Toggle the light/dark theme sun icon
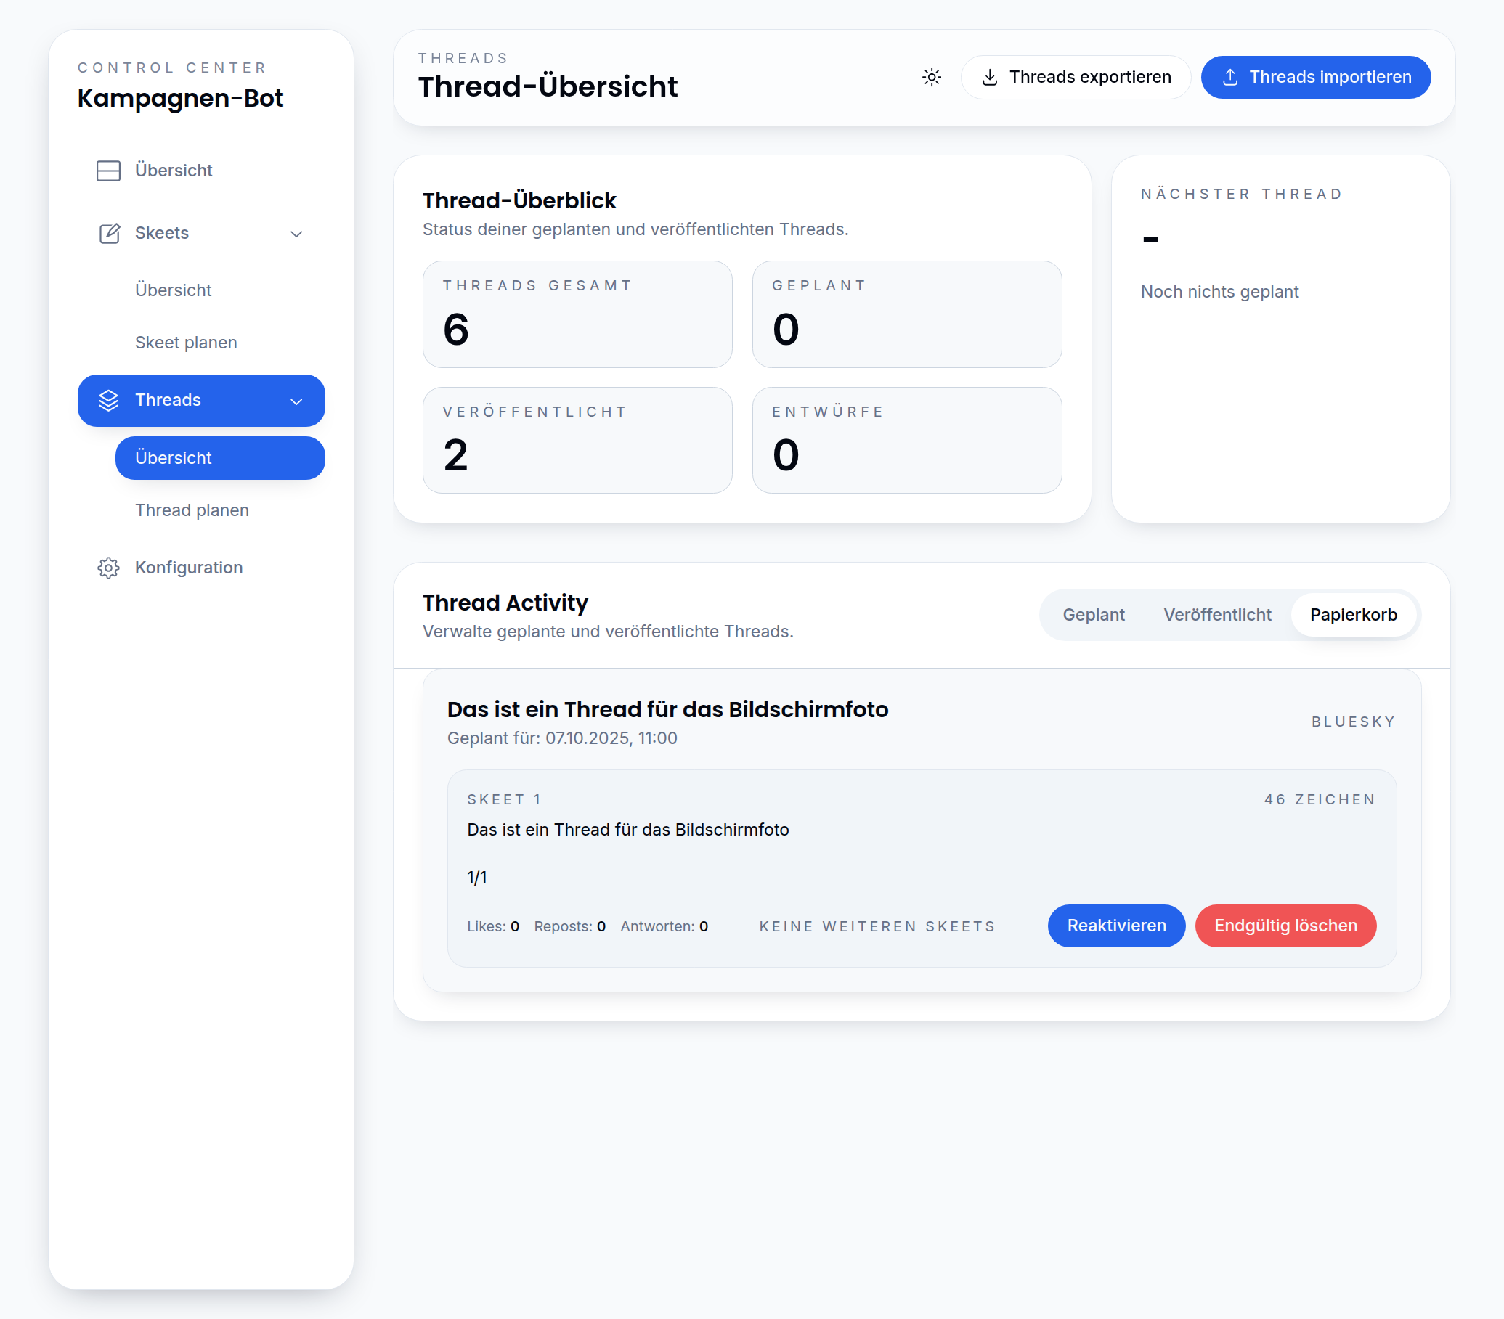Viewport: 1504px width, 1319px height. click(x=932, y=77)
